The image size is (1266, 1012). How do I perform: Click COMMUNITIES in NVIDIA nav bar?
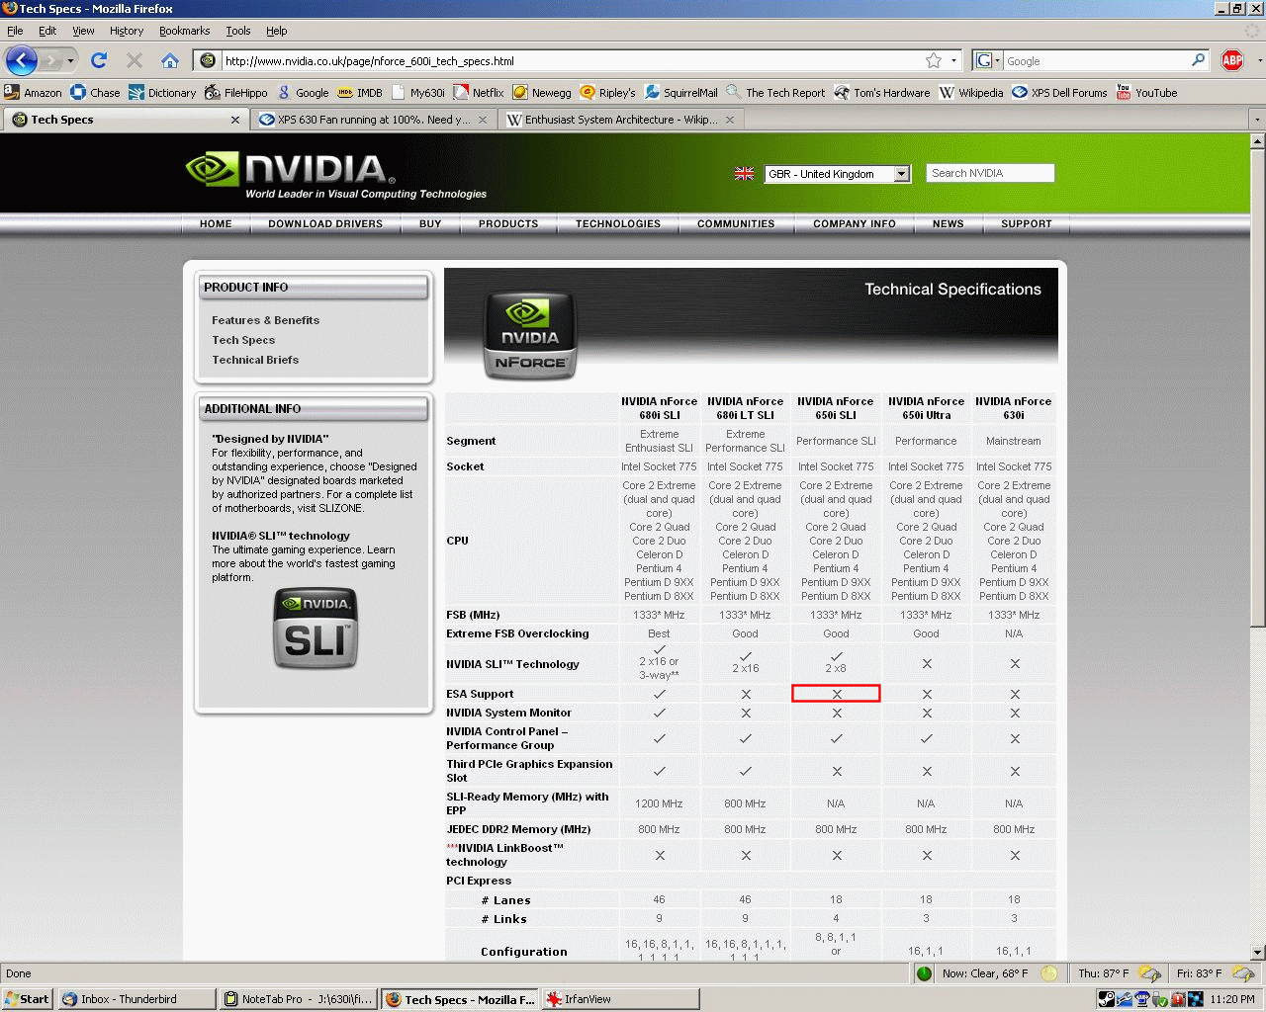click(x=736, y=223)
